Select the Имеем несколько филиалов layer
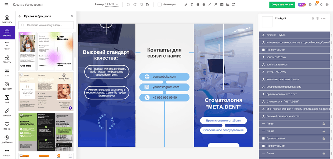The image size is (333, 159). point(294,42)
